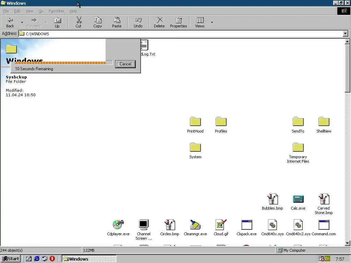Delete selected item with Delete icon
This screenshot has width=351, height=263.
(x=159, y=22)
